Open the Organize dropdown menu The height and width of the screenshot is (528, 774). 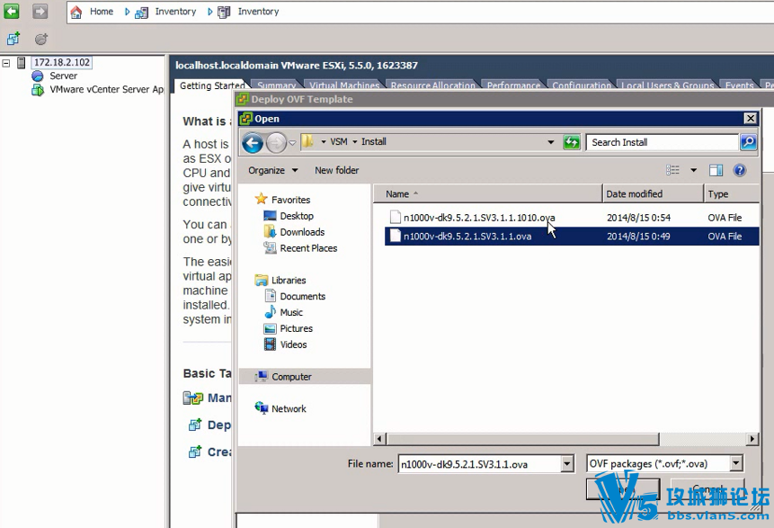tap(273, 170)
